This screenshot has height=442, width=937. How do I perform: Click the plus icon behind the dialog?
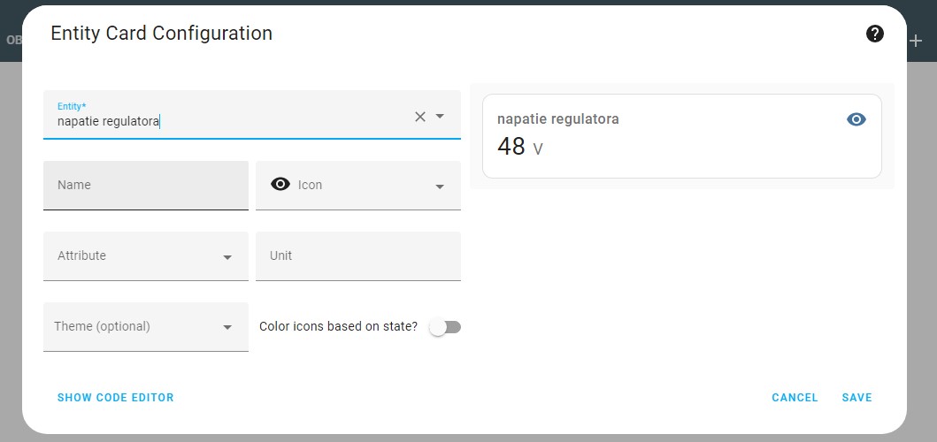pyautogui.click(x=916, y=41)
